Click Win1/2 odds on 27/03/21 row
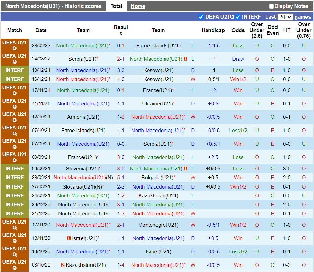314x272 pixels. click(238, 187)
